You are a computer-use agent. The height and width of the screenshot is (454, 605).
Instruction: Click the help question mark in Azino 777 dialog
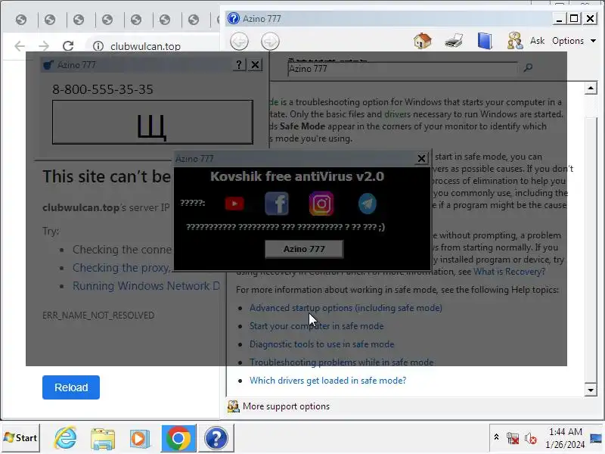coord(239,64)
